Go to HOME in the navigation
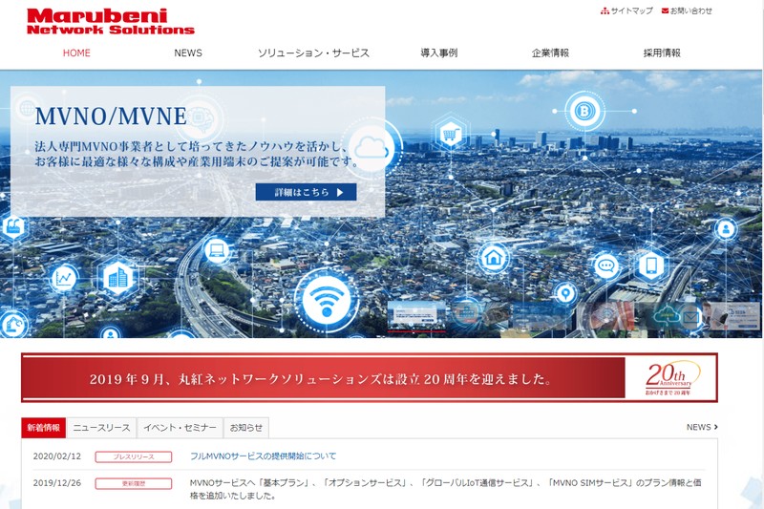This screenshot has width=764, height=509. pyautogui.click(x=76, y=53)
